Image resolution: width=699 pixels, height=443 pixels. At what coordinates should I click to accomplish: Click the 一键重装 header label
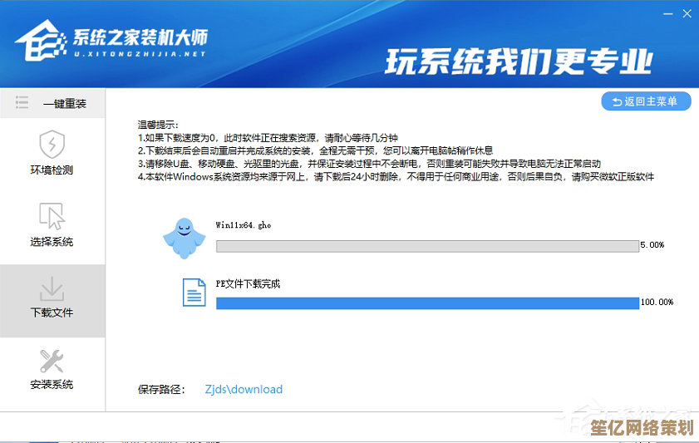coord(65,104)
